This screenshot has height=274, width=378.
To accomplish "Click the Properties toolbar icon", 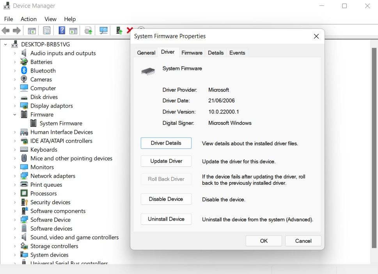I will [x=47, y=30].
